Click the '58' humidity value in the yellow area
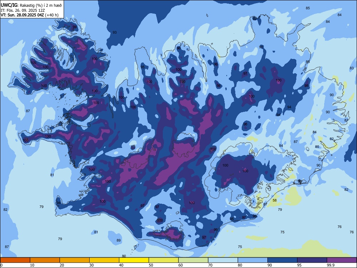This screenshot has height=268, width=357. (x=275, y=200)
